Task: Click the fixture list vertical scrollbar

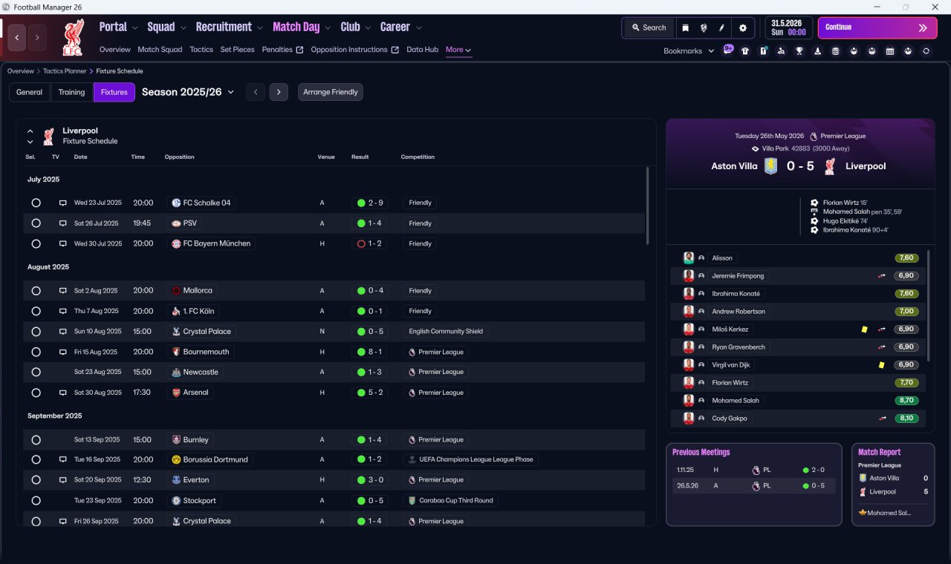Action: [647, 206]
